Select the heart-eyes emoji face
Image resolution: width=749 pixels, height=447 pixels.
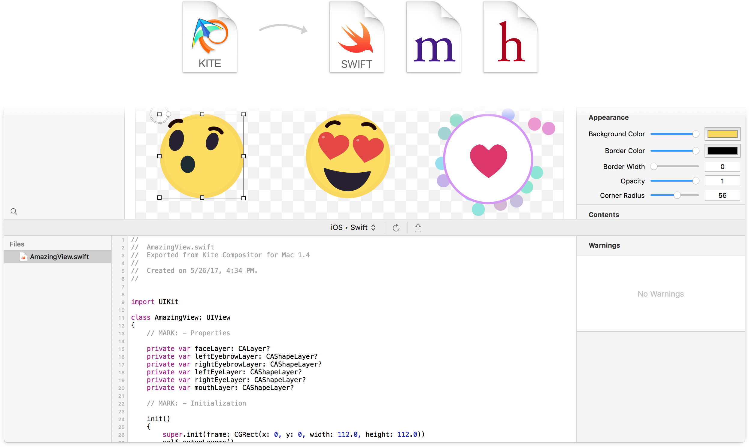pos(348,156)
